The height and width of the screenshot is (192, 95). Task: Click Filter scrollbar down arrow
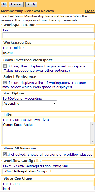[x=92, y=142]
